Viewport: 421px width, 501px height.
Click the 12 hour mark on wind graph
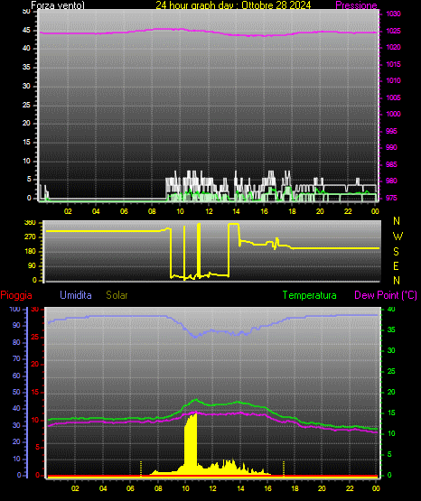point(209,211)
